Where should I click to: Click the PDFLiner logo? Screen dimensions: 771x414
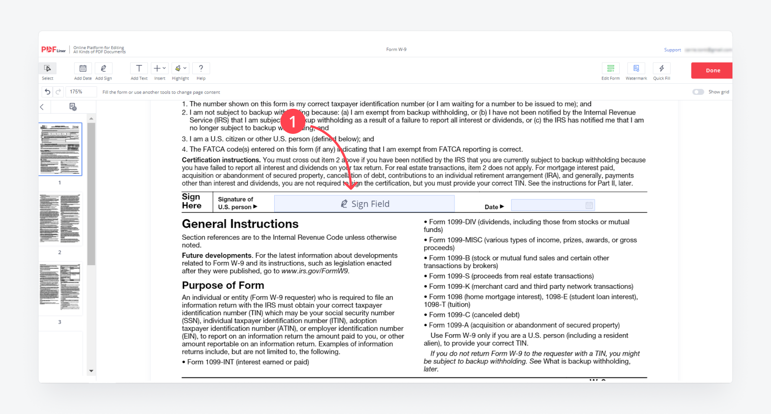[x=53, y=50]
